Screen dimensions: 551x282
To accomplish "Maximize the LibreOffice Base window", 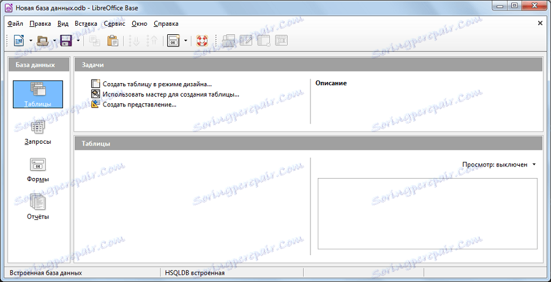I will pyautogui.click(x=514, y=6).
